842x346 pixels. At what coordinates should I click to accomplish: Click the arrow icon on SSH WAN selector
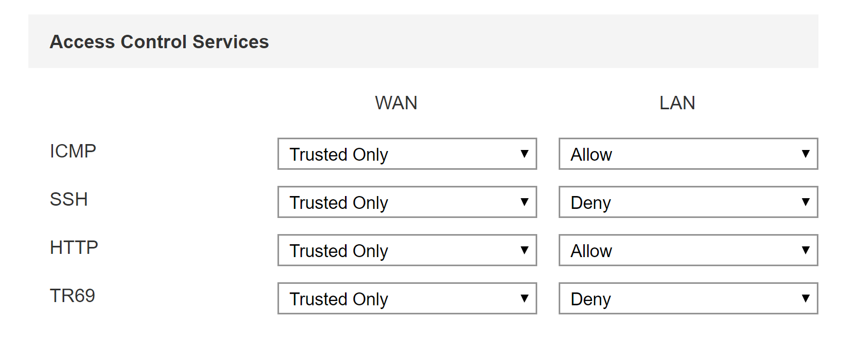(x=524, y=202)
